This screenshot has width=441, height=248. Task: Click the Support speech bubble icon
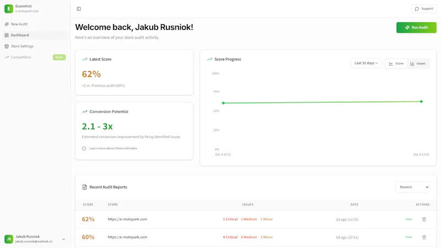tap(417, 9)
